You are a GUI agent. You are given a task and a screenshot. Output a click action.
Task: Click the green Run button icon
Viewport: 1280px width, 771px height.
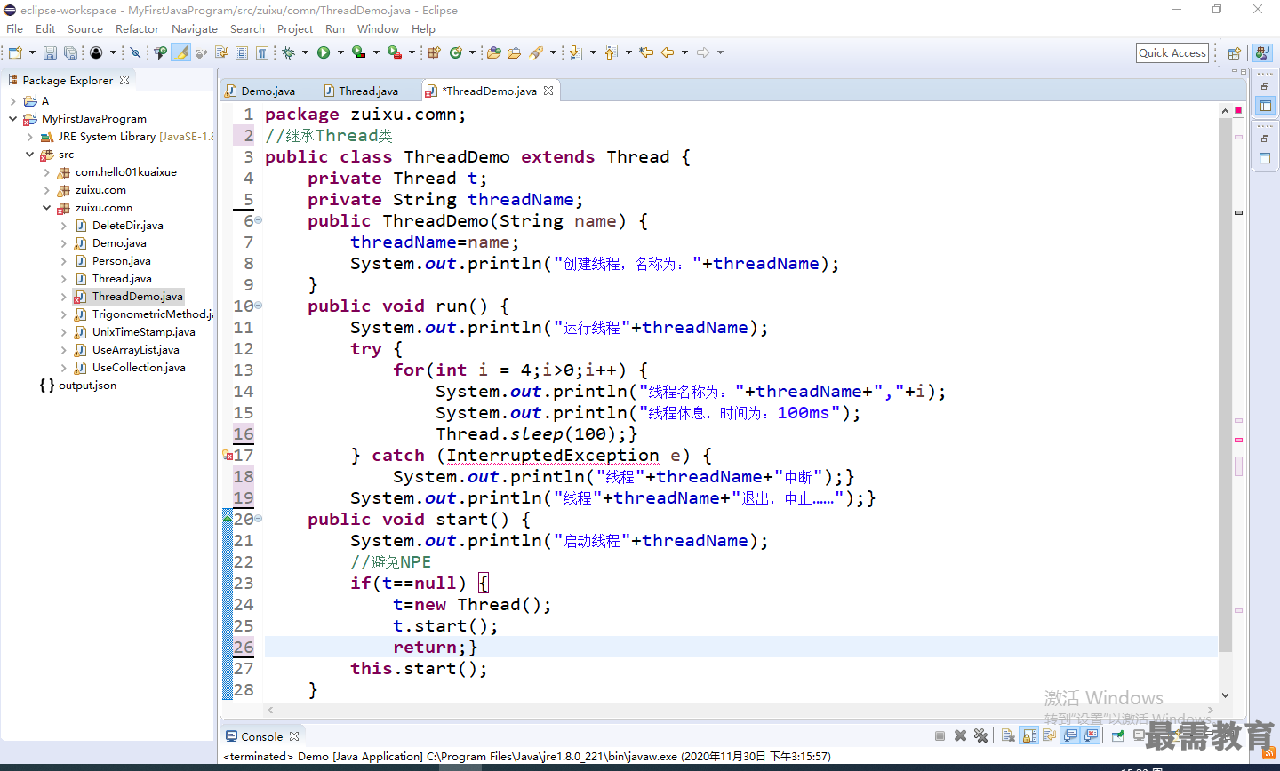point(324,52)
